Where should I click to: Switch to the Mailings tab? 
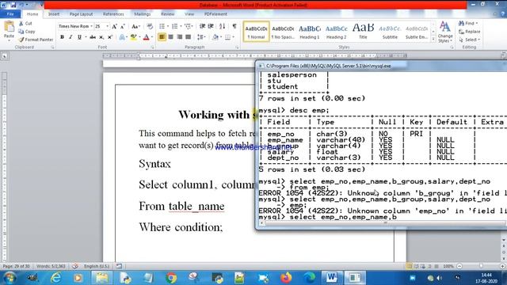(143, 14)
